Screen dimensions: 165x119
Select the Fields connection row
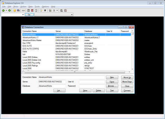pyautogui.click(x=76, y=52)
